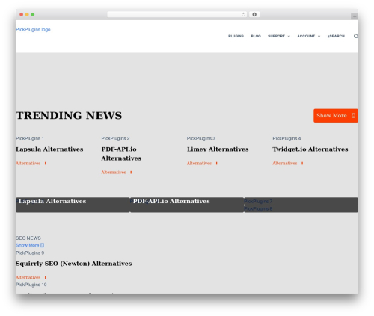Screen dimensions: 374x316
Task: Click Alternatives tag under Lapsula Alternatives
Action: coord(28,164)
